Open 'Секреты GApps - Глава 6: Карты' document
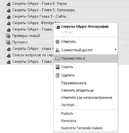 [x=40, y=4]
